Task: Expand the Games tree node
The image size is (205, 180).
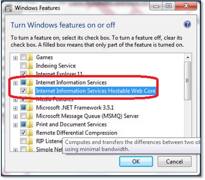Action: pos(16,58)
